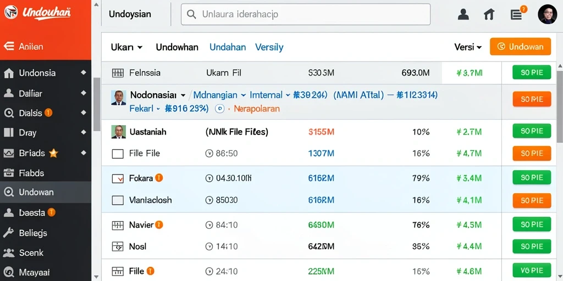The image size is (563, 281).
Task: Open the user profile icon in header
Action: (x=463, y=14)
